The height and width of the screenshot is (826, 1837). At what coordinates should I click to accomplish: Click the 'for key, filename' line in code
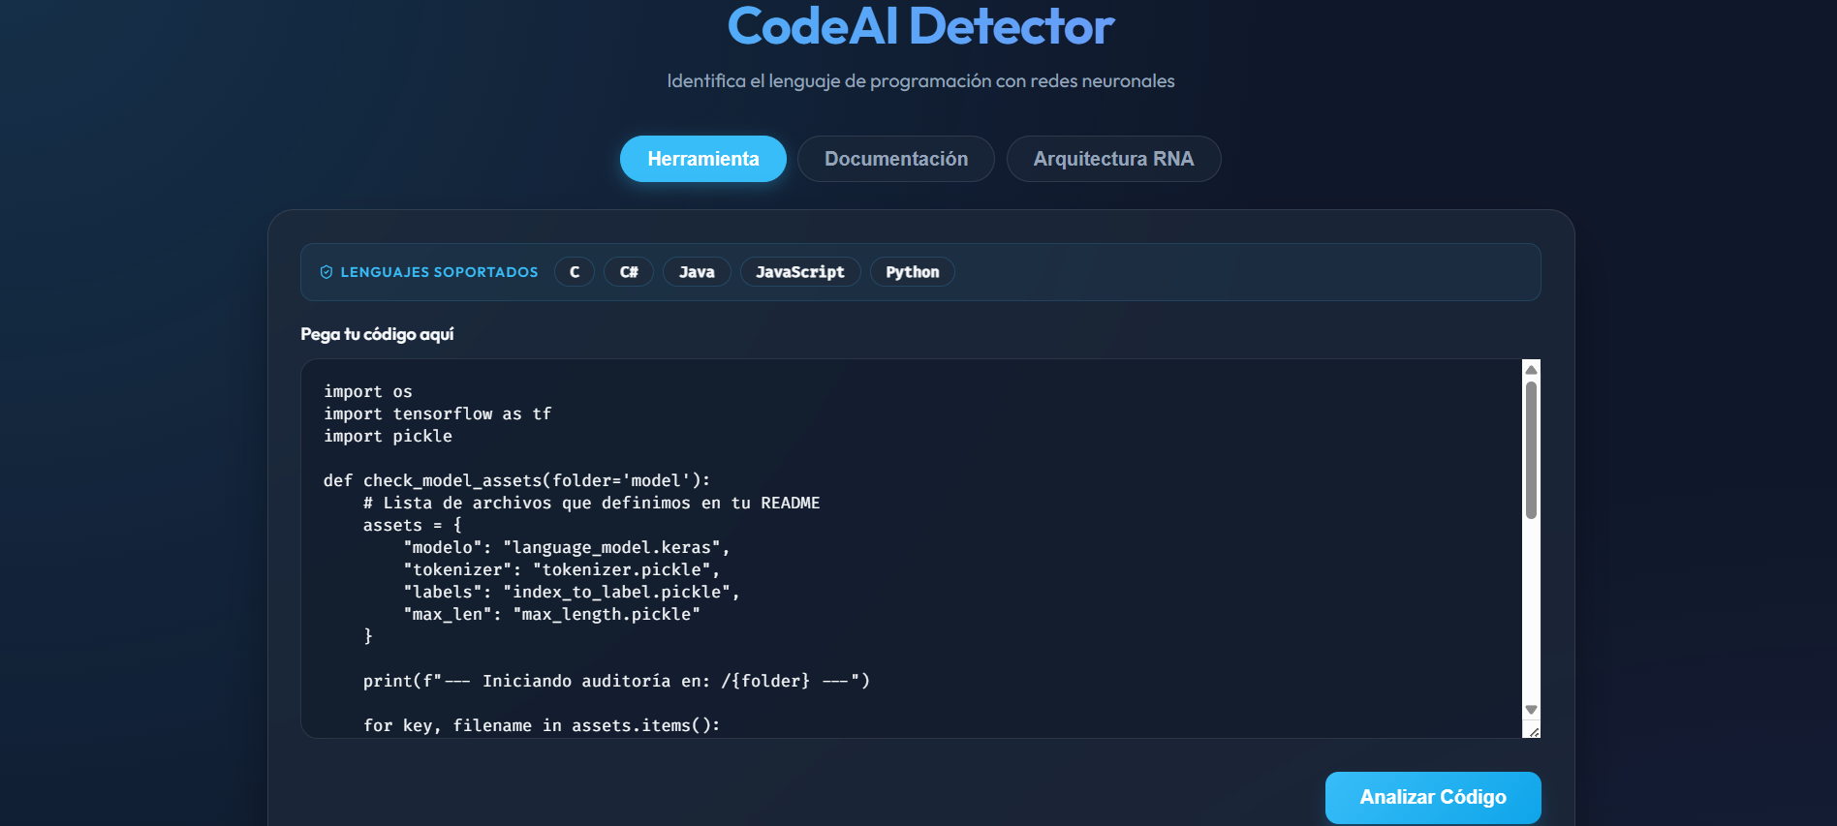[542, 725]
